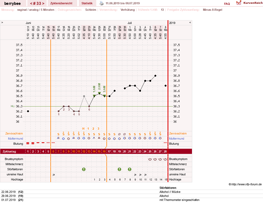263x209 pixels.
Task: Click the Blutung spotting dots on cycle day 28
Action: click(165, 143)
